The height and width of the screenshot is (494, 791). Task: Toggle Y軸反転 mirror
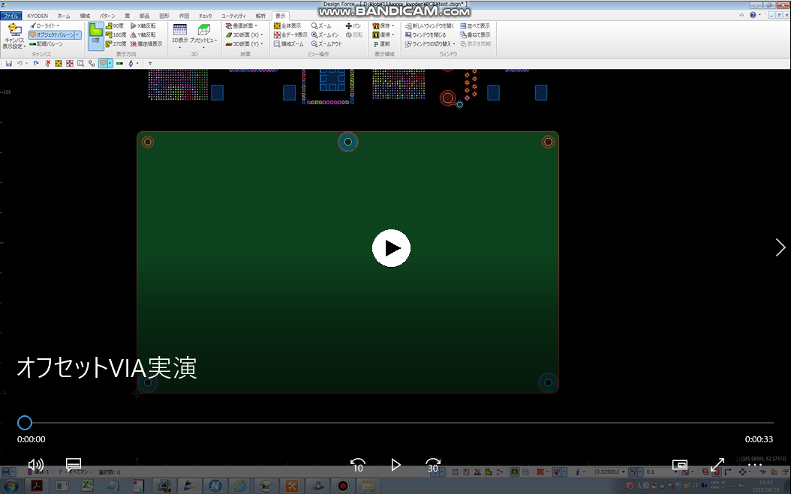pos(143,34)
